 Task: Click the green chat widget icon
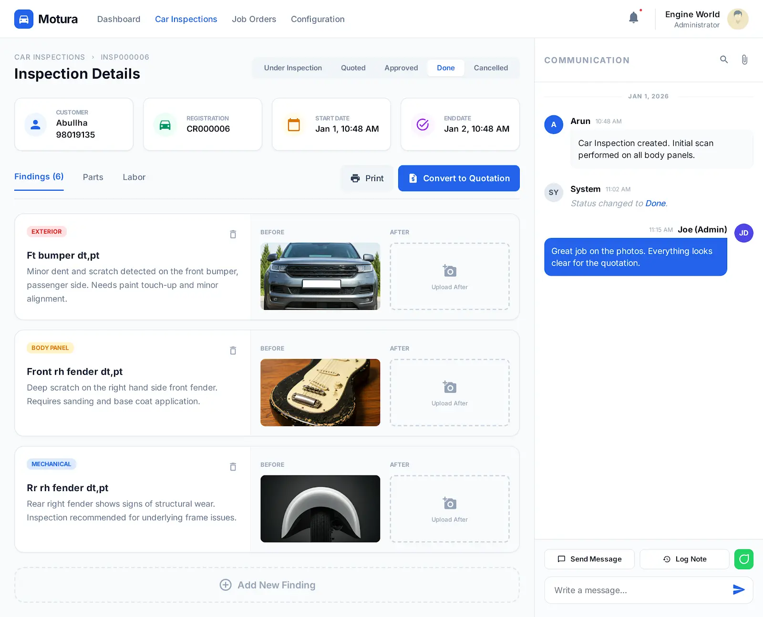coord(743,559)
